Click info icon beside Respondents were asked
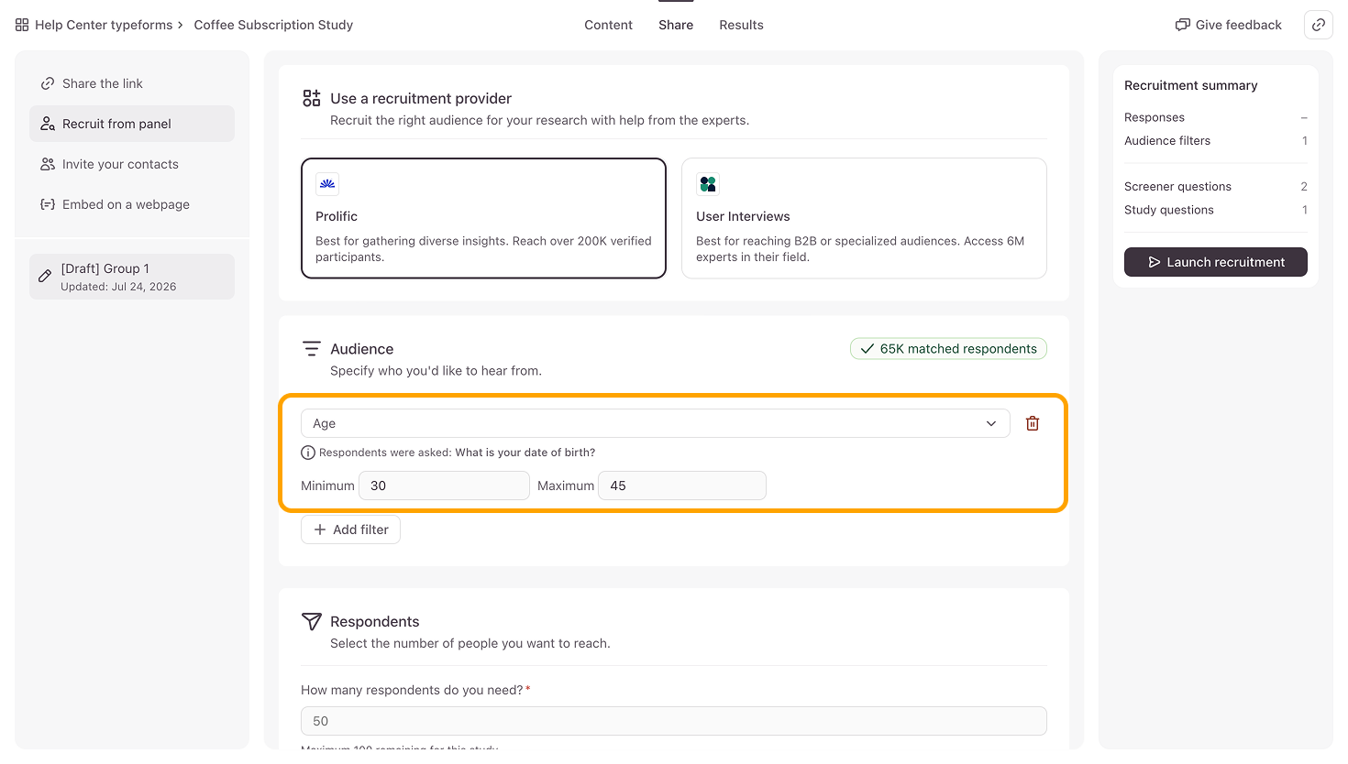The image size is (1348, 764). click(308, 453)
